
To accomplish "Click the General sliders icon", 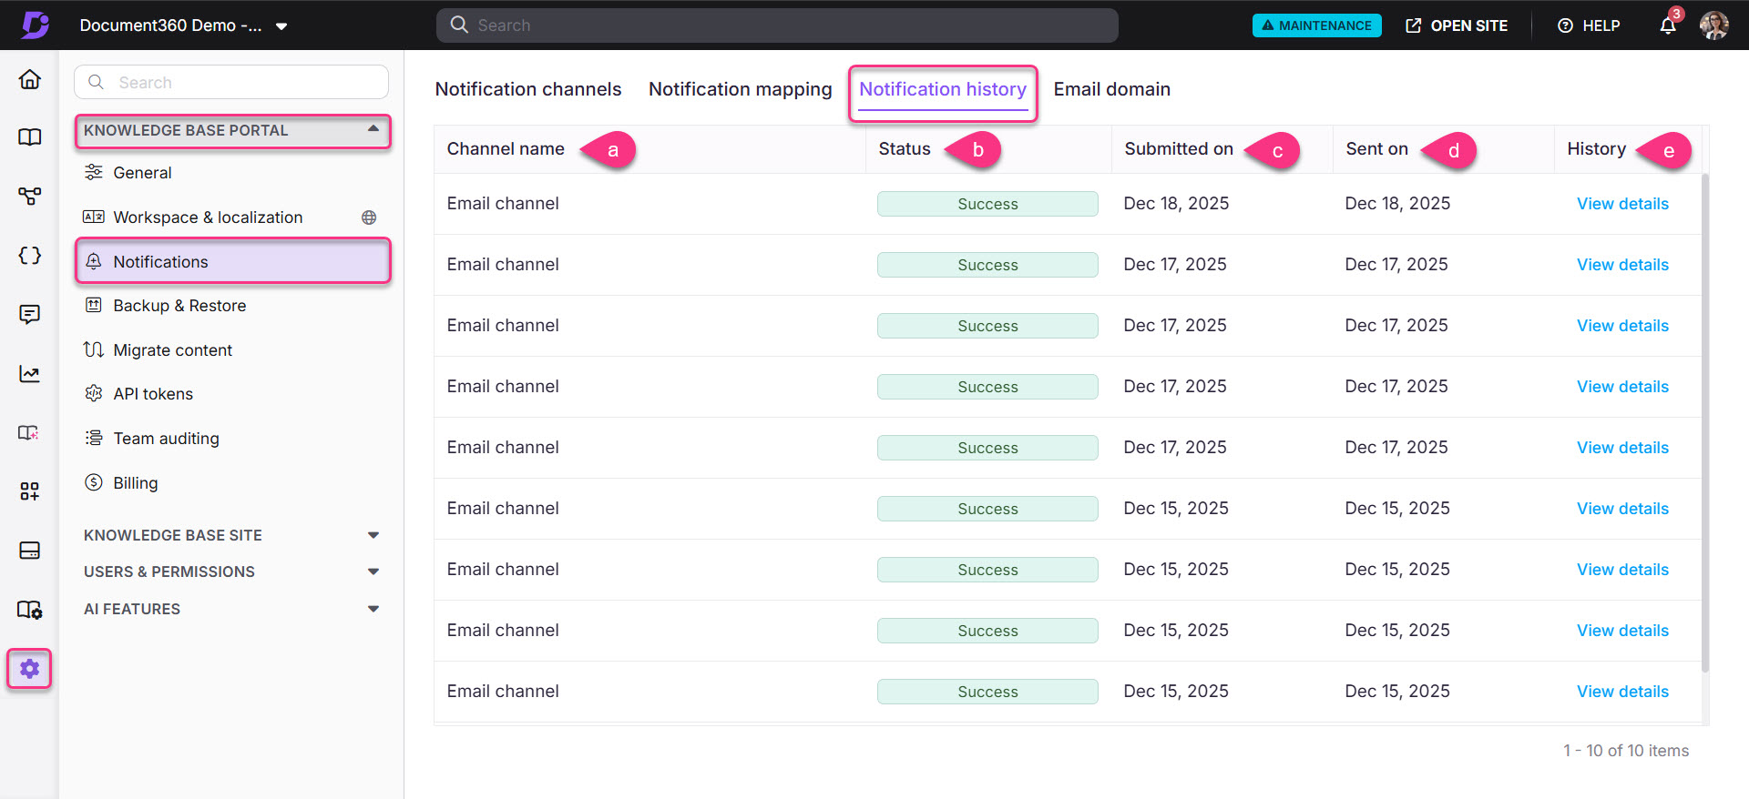I will click(93, 172).
